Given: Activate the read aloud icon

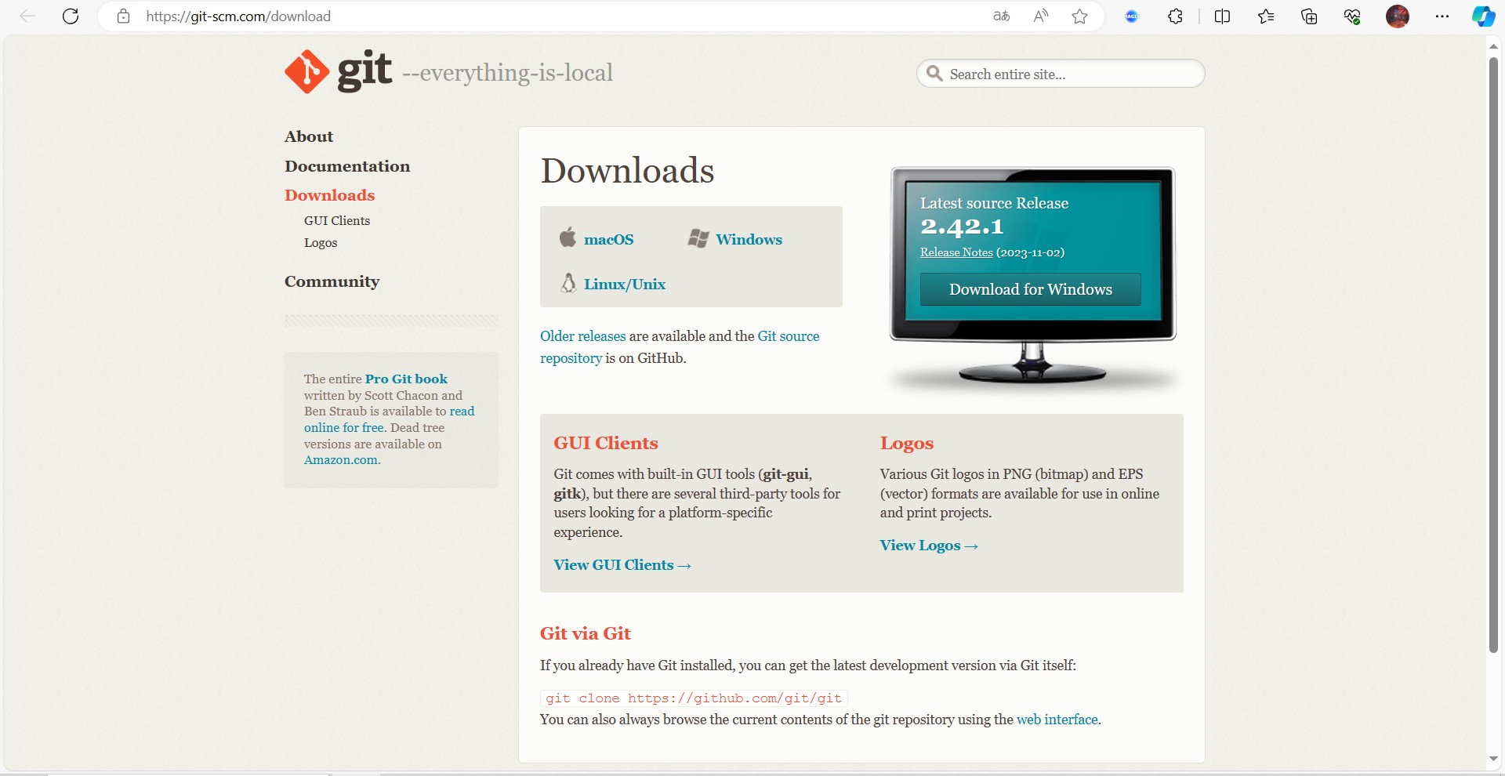Looking at the screenshot, I should coord(1041,16).
